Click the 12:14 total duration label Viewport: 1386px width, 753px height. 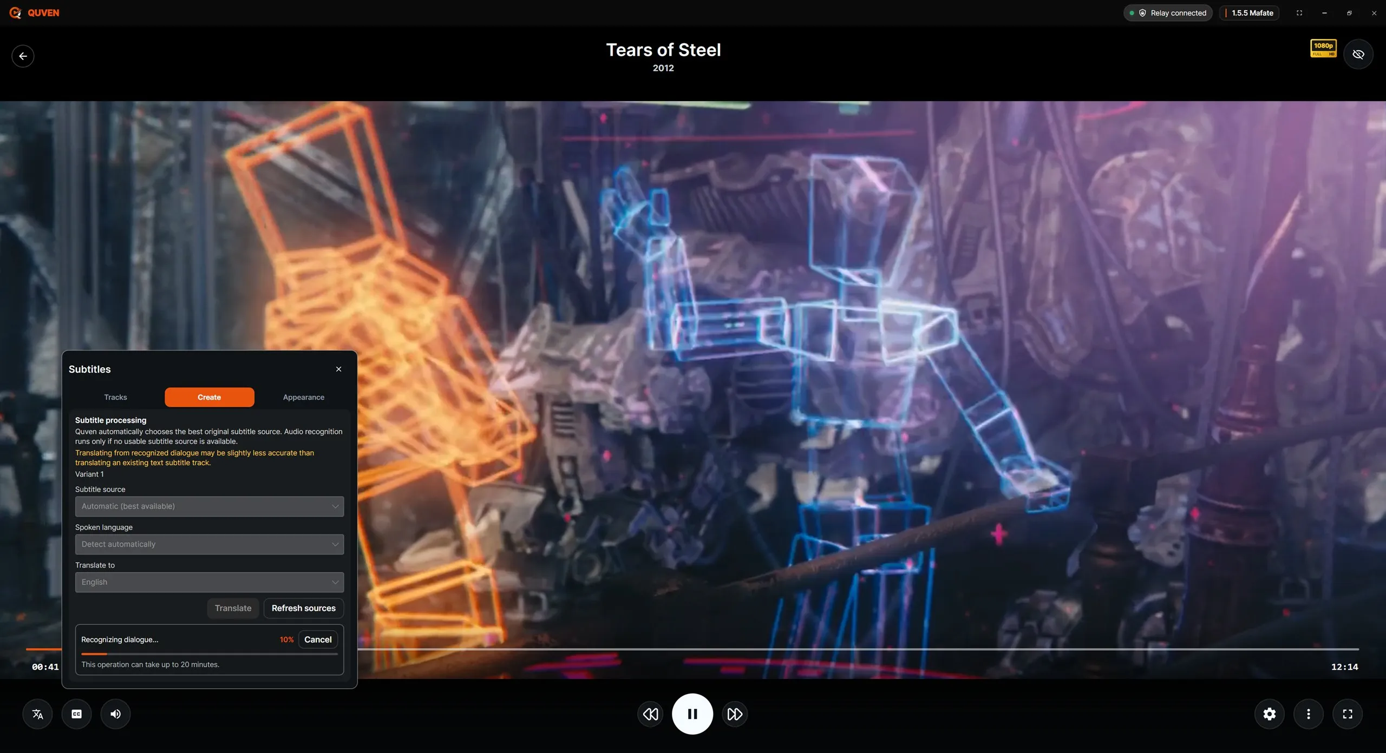tap(1345, 667)
